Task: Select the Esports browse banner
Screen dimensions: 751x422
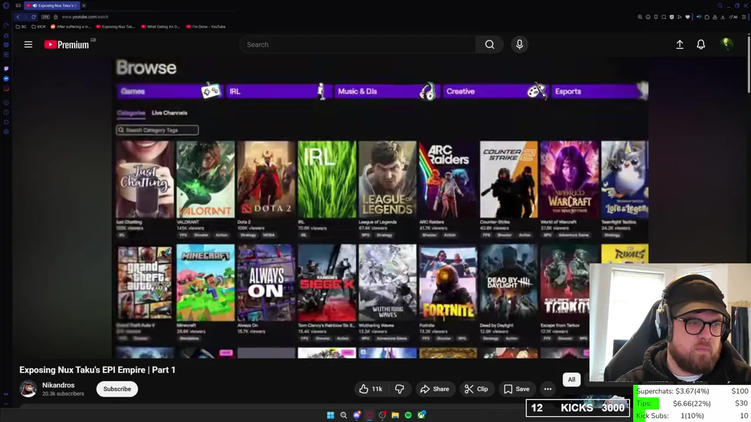Action: click(600, 91)
